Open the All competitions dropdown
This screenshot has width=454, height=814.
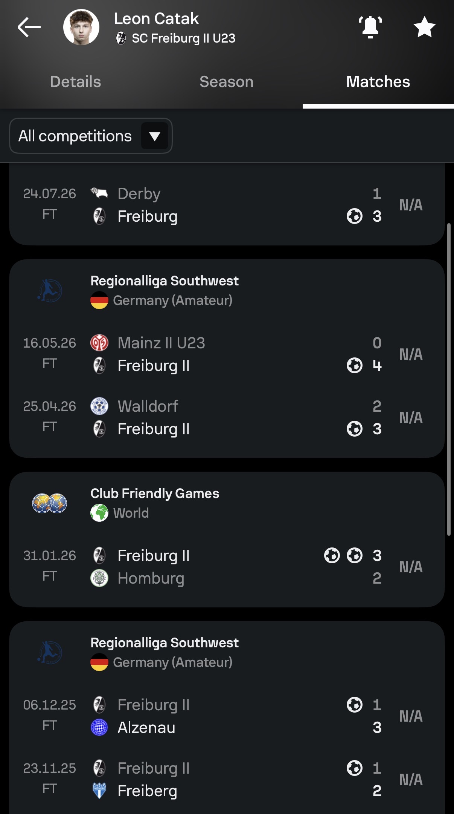point(91,136)
